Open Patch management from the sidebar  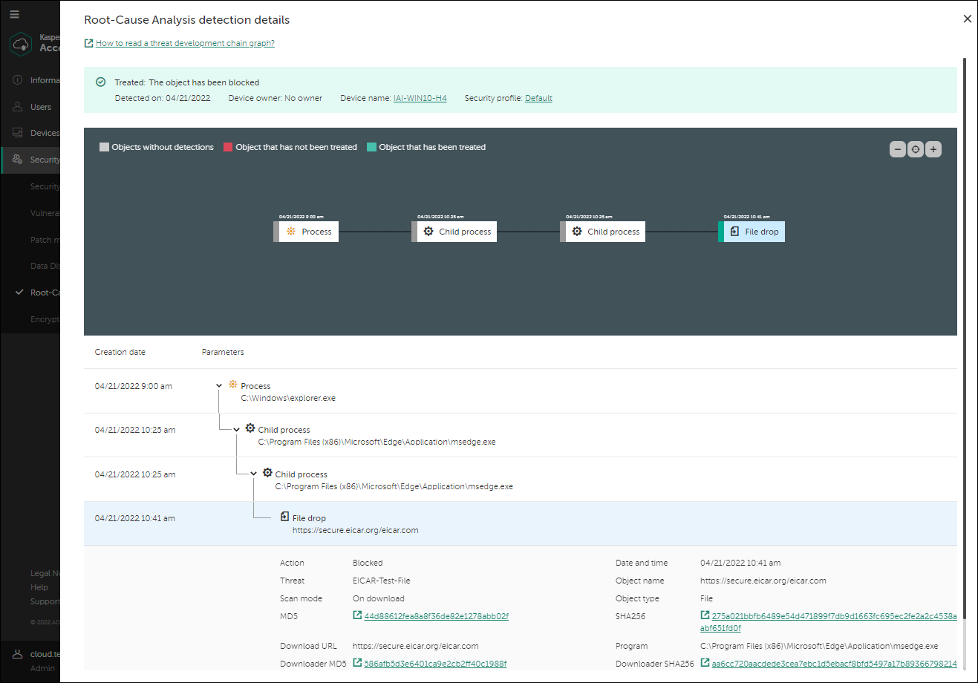coord(45,239)
